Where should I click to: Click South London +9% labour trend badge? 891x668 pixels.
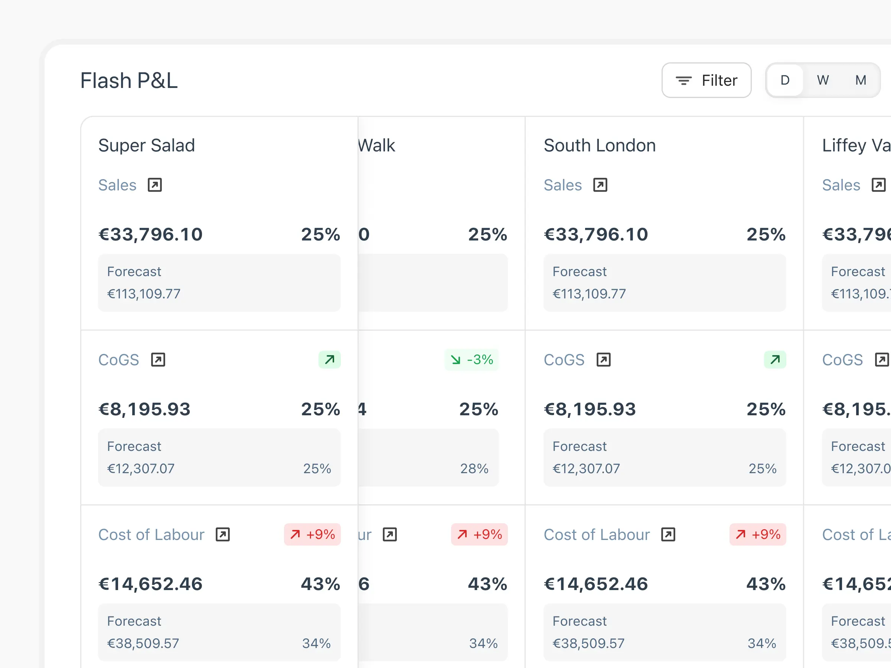click(x=758, y=534)
